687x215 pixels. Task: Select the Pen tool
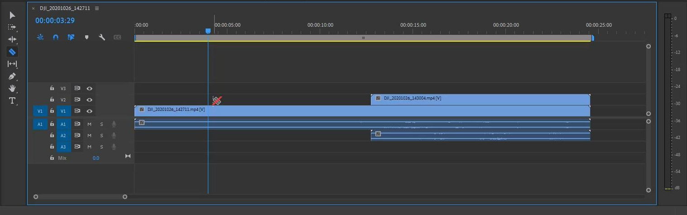12,76
